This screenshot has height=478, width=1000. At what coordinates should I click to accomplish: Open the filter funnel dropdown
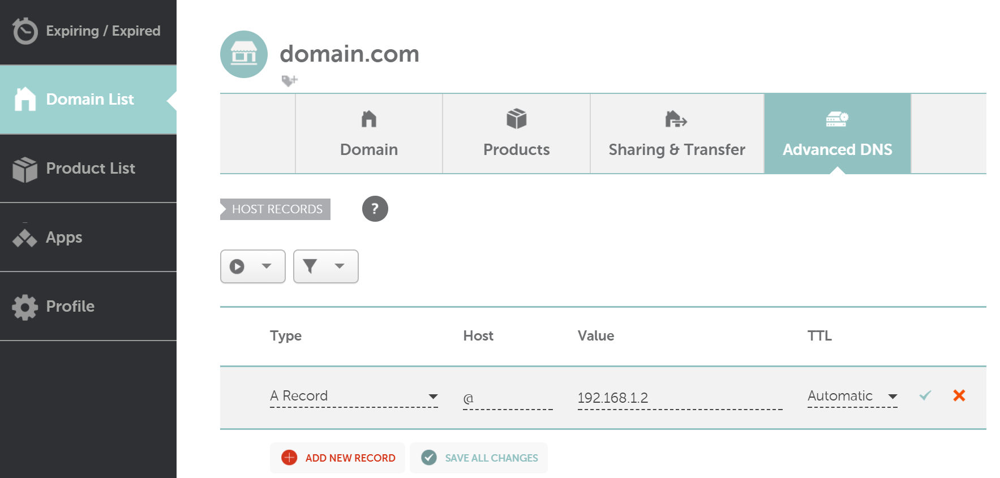click(x=325, y=266)
